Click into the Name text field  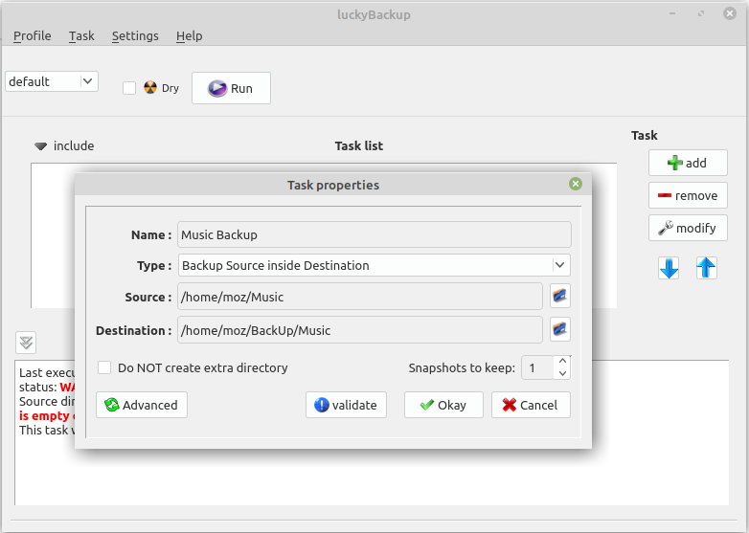[x=374, y=234]
